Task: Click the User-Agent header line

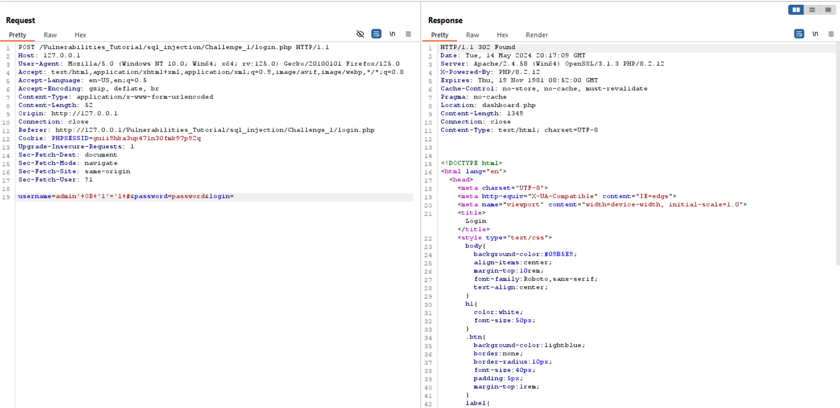Action: 209,64
